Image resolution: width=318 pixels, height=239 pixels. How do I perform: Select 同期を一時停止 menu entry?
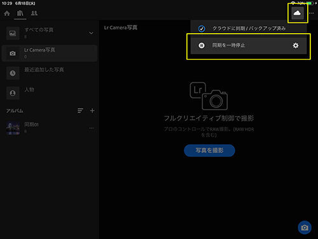tap(249, 45)
